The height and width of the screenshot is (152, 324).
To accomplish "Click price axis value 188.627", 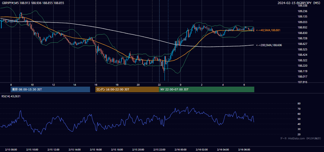I will 302,44.
